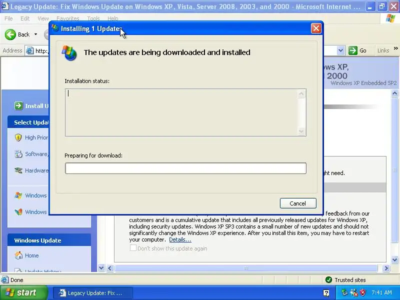Image resolution: width=400 pixels, height=300 pixels.
Task: Select High Priority updates shield icon
Action: pyautogui.click(x=18, y=137)
